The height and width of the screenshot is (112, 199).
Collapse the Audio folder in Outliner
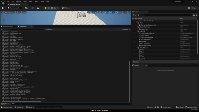pos(137,23)
